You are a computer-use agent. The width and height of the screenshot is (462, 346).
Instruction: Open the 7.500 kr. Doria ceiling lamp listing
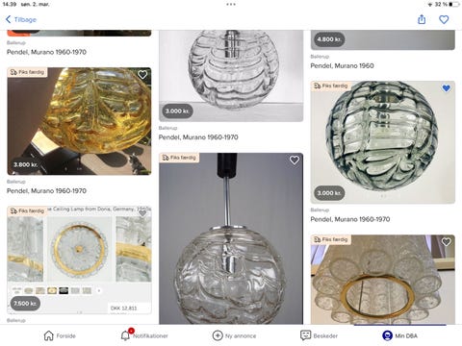click(79, 259)
